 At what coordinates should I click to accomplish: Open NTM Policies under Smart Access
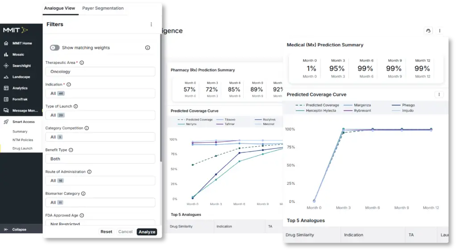coord(23,140)
